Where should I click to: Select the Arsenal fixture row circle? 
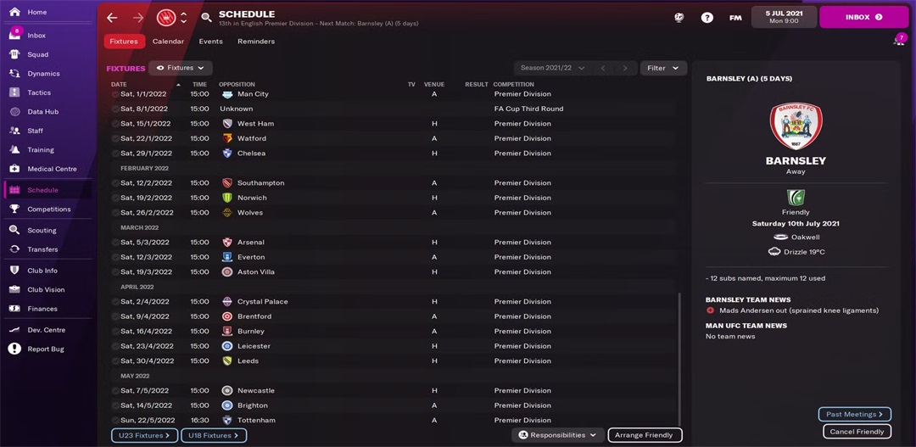(x=115, y=243)
